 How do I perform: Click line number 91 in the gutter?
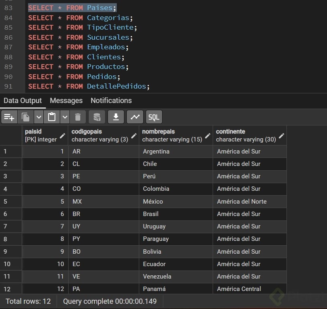[x=8, y=86]
